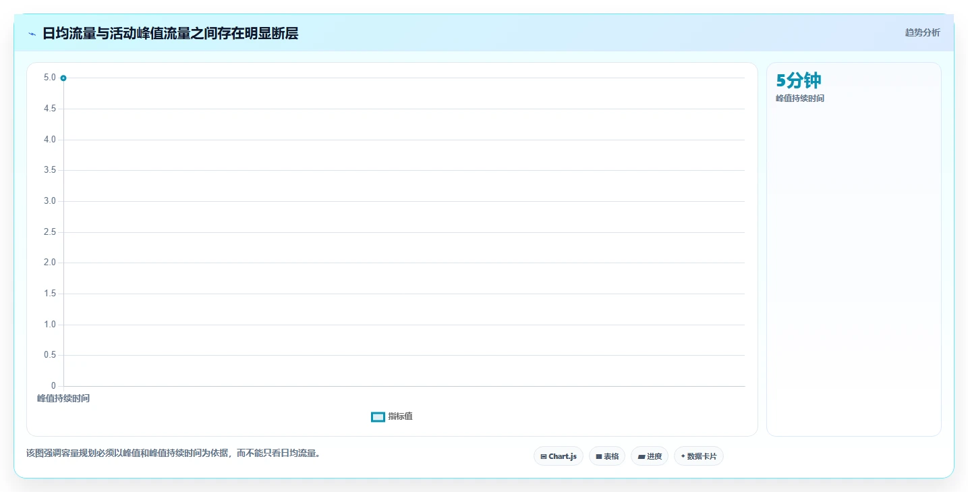Click the 表格 tag
968x492 pixels.
point(607,456)
